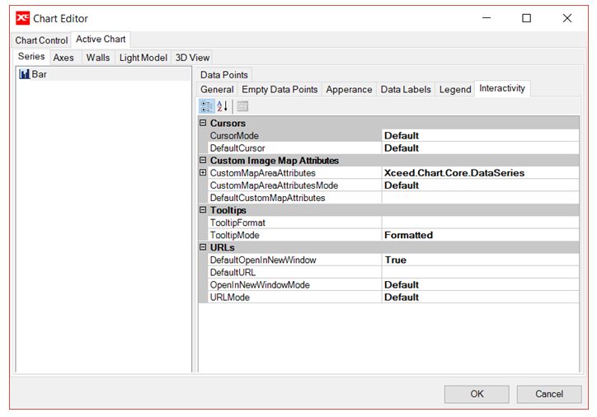Click the empty DefaultCustomMapAttributes value field

[x=481, y=198]
